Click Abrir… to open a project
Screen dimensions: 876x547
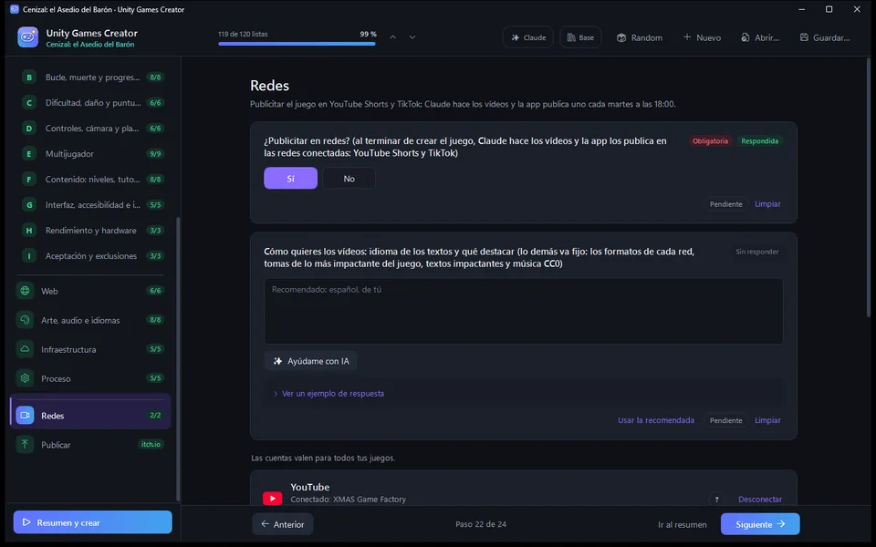tap(760, 37)
